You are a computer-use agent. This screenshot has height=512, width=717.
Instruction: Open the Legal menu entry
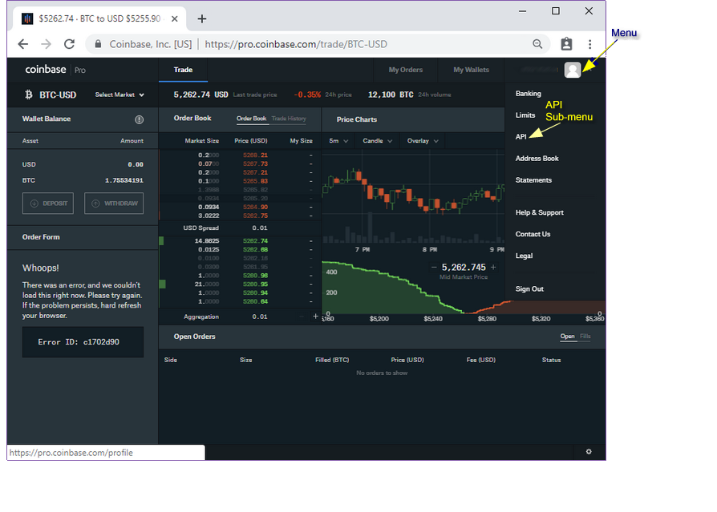pos(524,256)
